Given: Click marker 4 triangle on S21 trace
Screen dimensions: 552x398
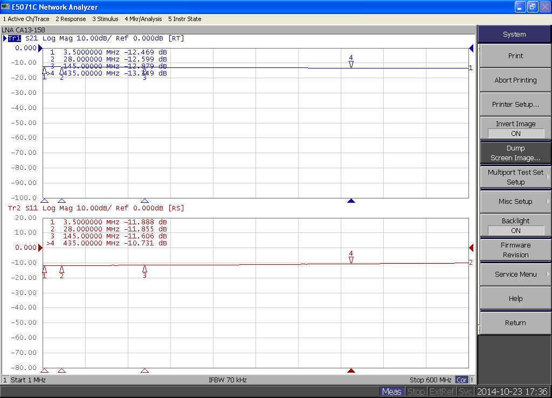Looking at the screenshot, I should point(351,65).
